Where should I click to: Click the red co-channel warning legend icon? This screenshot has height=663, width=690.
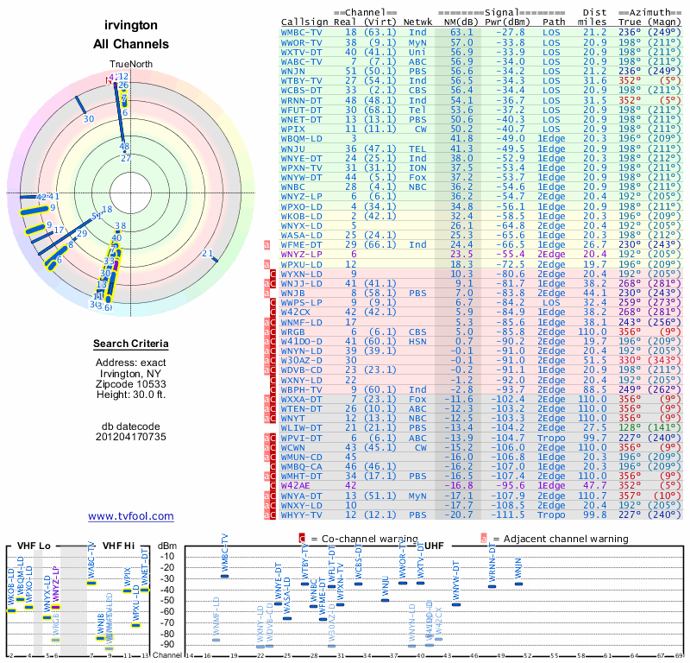click(302, 539)
